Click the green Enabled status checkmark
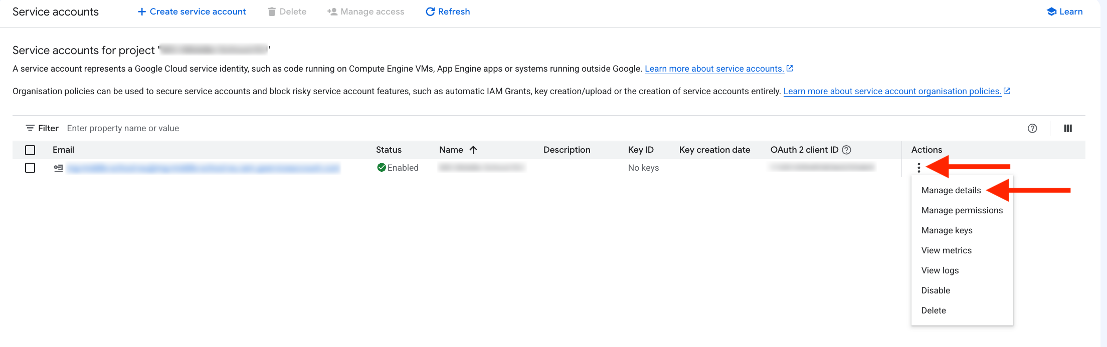The image size is (1107, 347). [x=382, y=168]
